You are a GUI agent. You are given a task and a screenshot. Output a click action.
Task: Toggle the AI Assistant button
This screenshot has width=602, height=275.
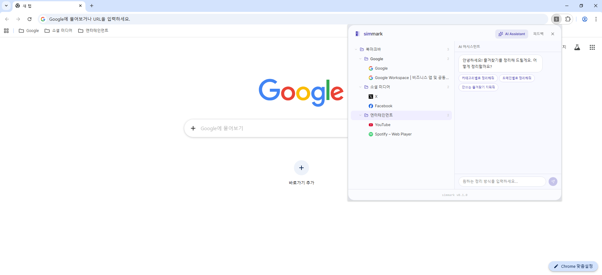(x=512, y=34)
